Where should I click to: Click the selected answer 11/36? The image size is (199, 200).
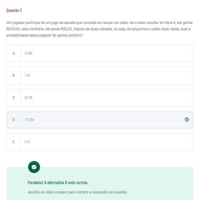29,120
